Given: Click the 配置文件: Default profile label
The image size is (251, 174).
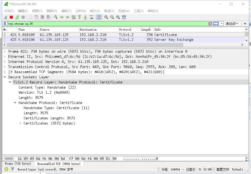Looking at the screenshot, I should pos(230,169).
